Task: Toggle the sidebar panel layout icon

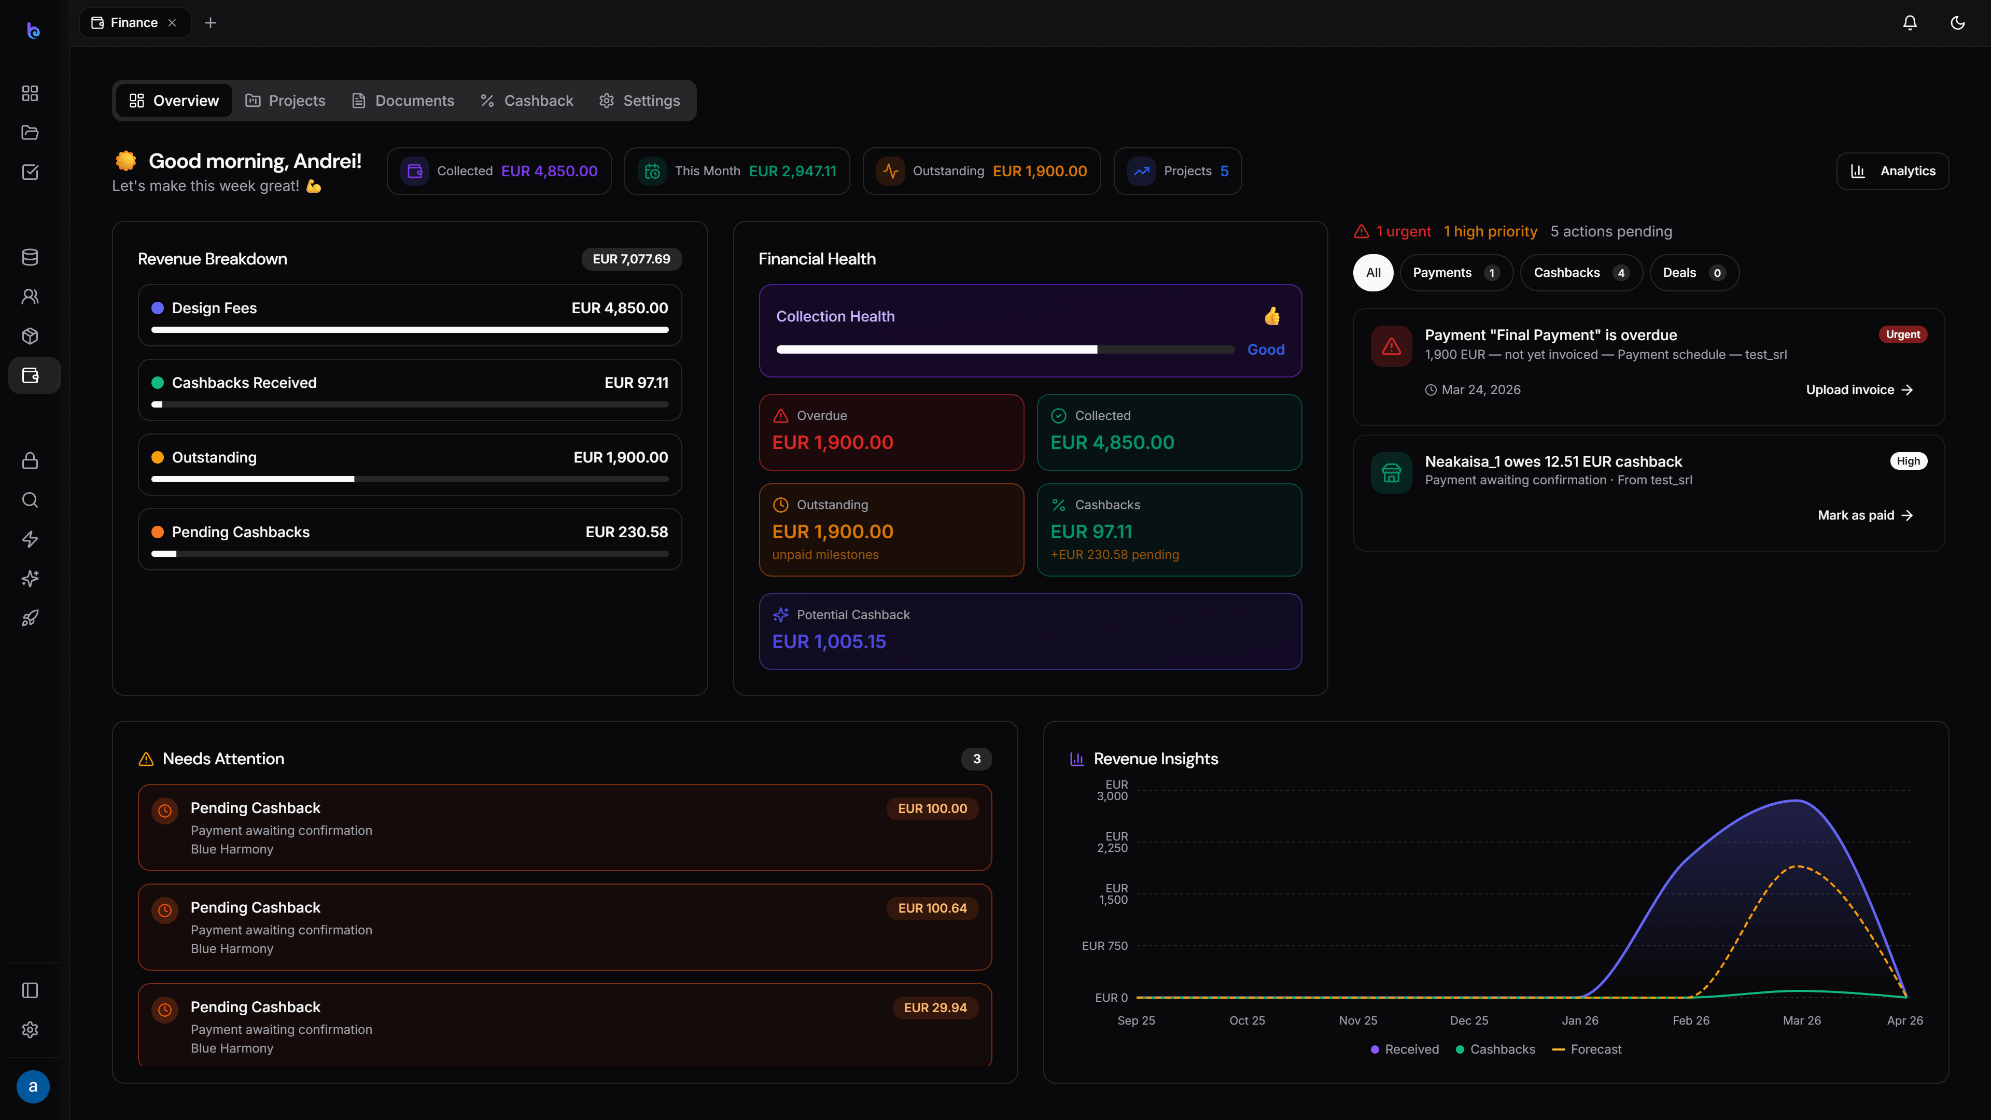Action: pos(30,991)
